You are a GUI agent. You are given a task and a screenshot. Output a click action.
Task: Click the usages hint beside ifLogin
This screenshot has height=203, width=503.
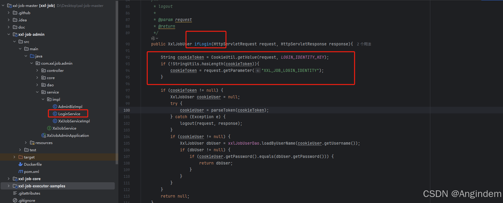(364, 44)
